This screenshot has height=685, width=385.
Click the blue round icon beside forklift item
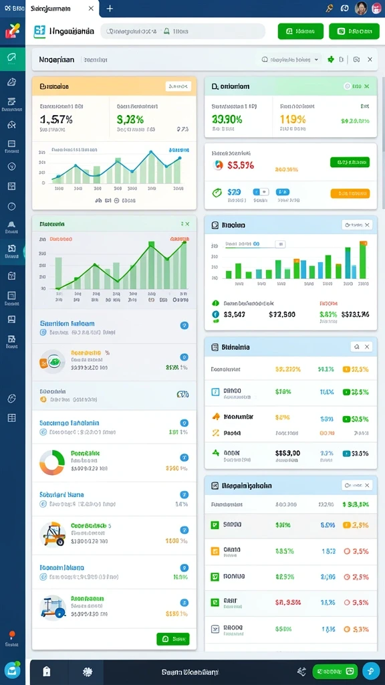click(x=184, y=530)
